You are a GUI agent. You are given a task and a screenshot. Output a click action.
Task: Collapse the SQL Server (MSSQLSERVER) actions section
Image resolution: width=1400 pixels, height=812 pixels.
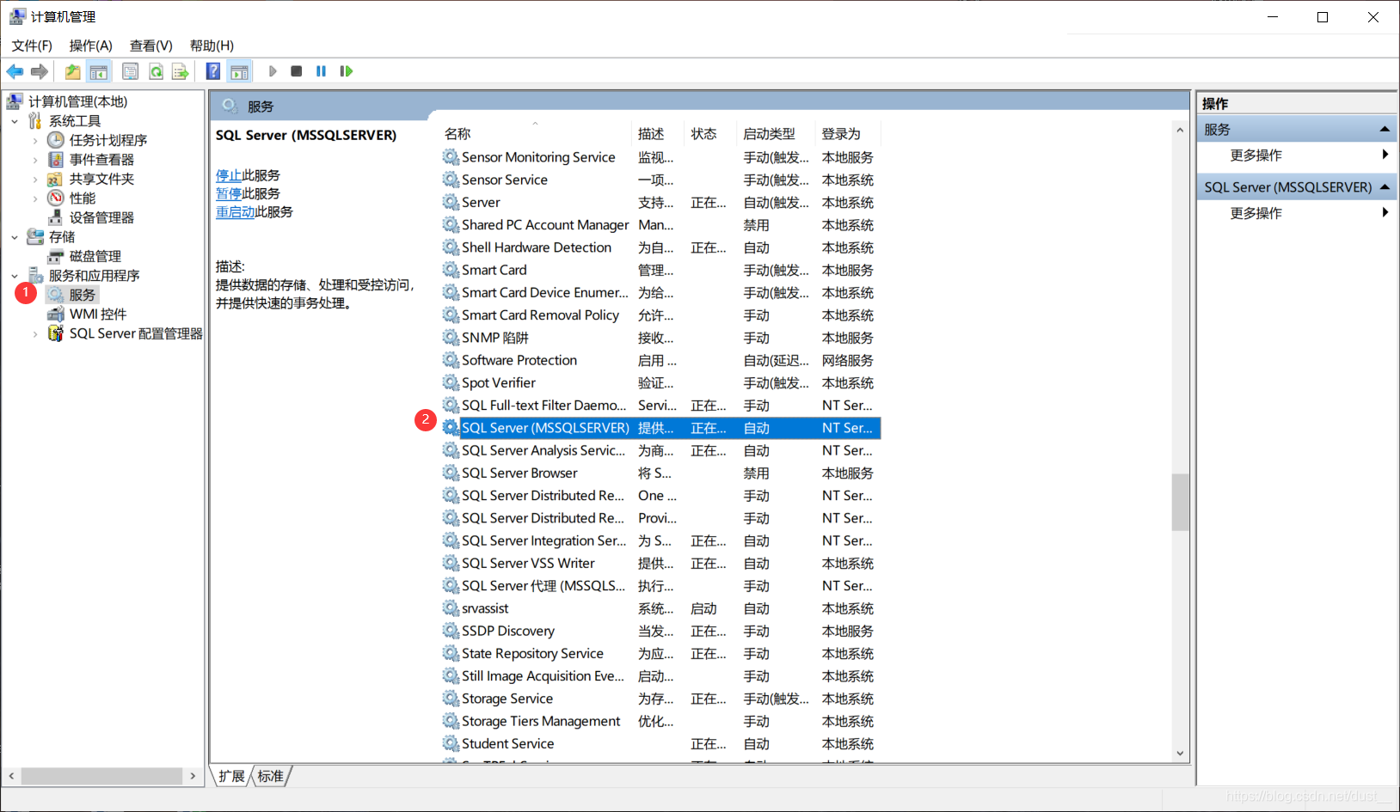pyautogui.click(x=1385, y=186)
